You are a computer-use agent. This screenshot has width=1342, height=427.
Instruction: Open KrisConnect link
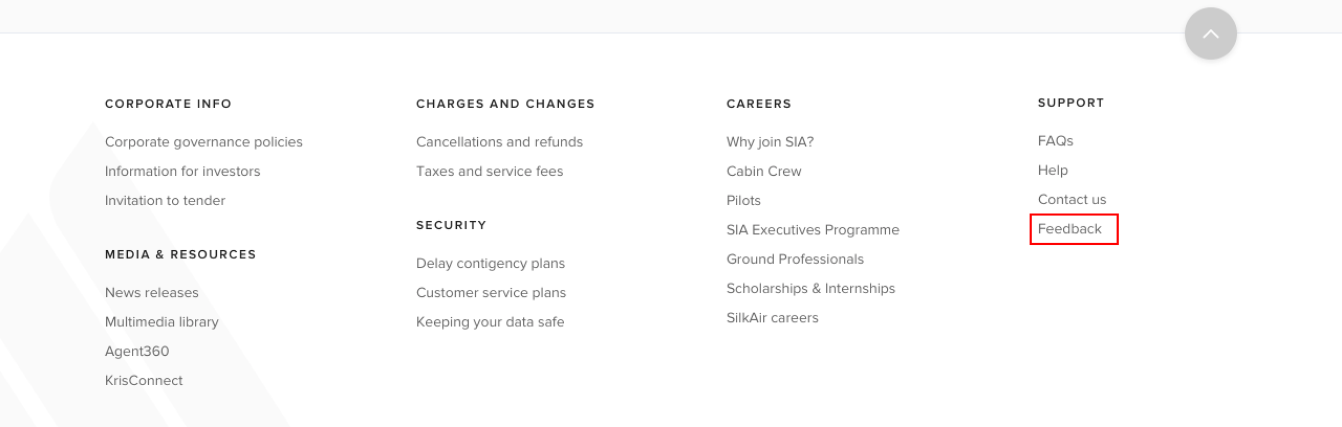click(x=143, y=380)
